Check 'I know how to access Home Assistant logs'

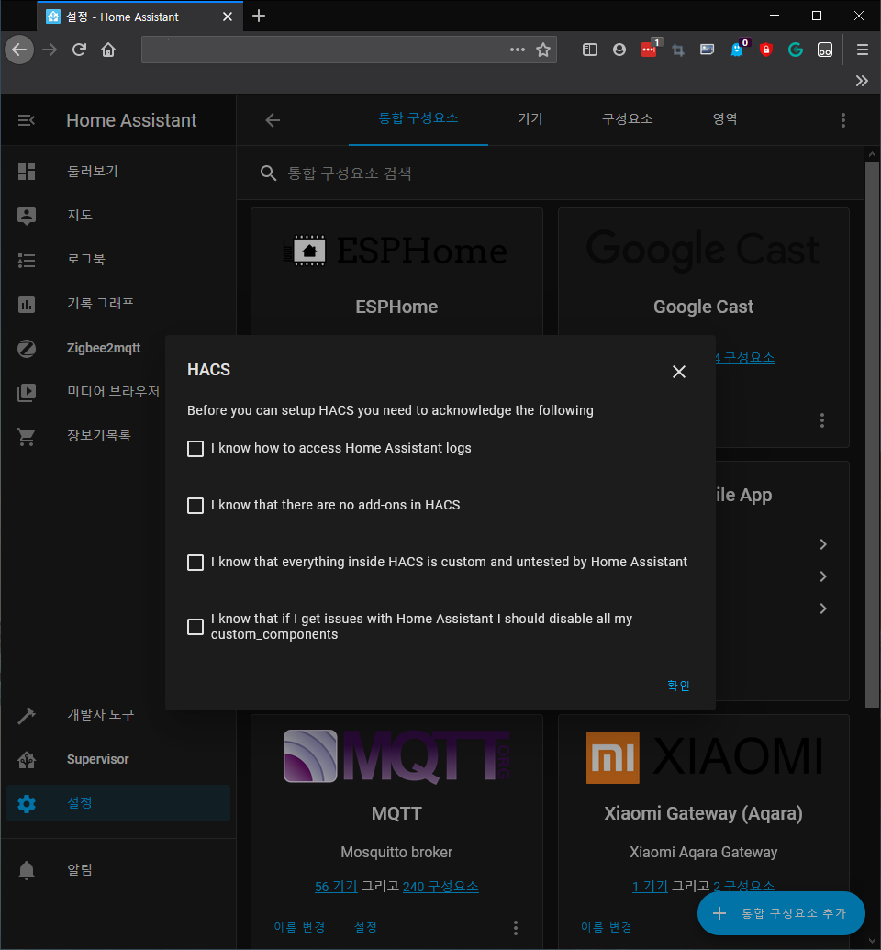tap(195, 448)
